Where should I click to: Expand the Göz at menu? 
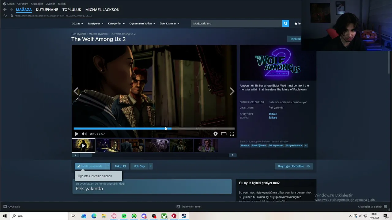point(77,24)
